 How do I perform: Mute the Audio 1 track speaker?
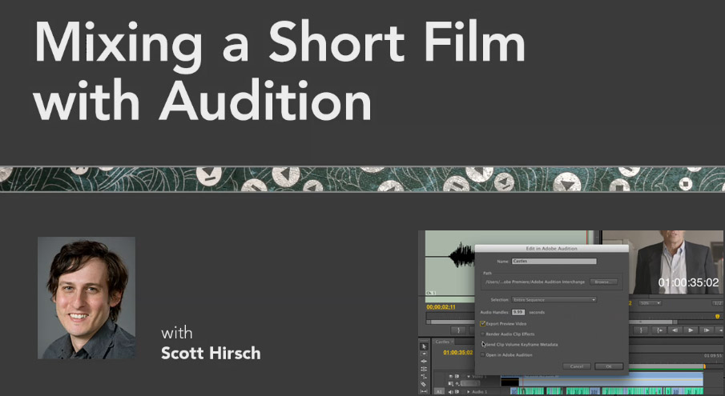coord(450,392)
